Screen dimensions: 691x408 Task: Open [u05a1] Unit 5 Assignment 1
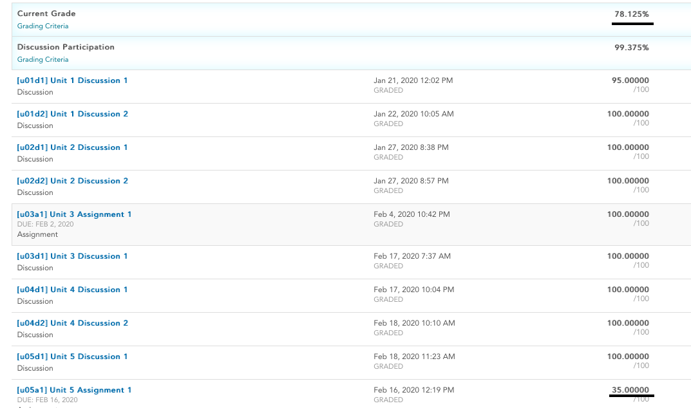(x=74, y=391)
